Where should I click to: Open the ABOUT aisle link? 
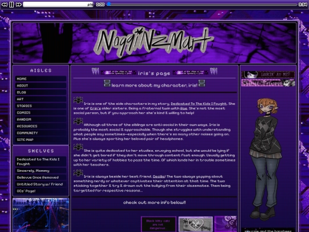(41, 85)
